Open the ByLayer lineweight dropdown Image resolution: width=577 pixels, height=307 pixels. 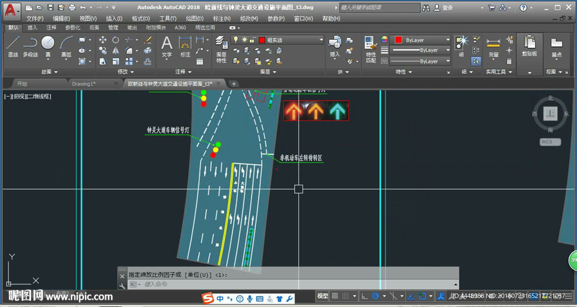point(420,50)
